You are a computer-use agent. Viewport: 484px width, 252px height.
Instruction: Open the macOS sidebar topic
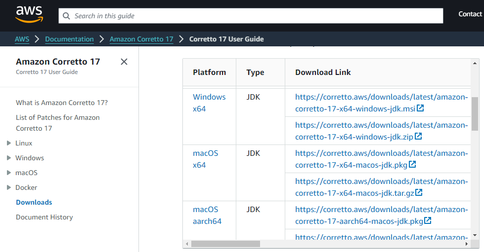27,173
